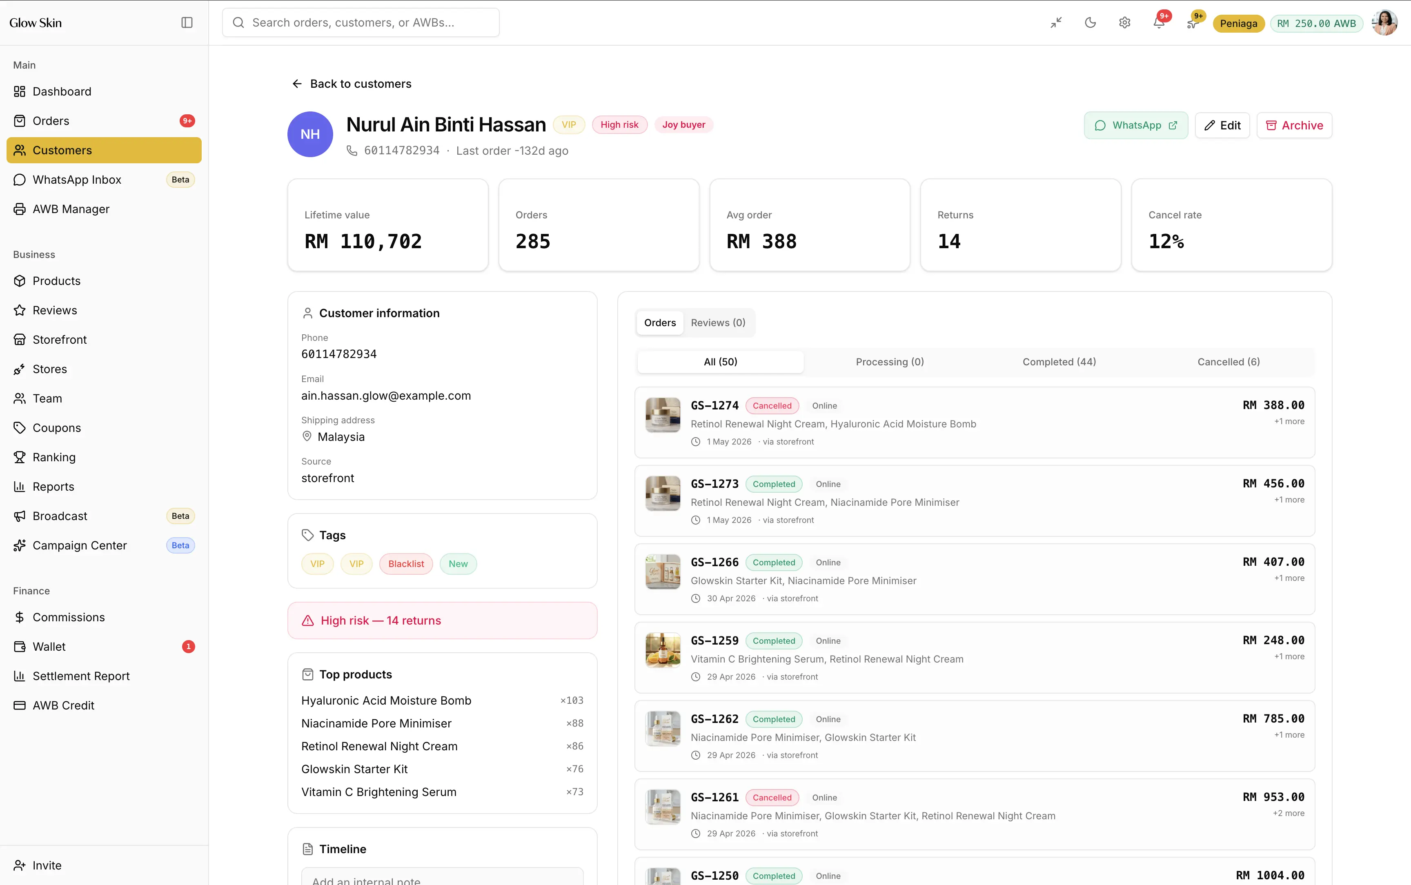Click the Stores plug icon
Image resolution: width=1411 pixels, height=885 pixels.
[x=20, y=369]
